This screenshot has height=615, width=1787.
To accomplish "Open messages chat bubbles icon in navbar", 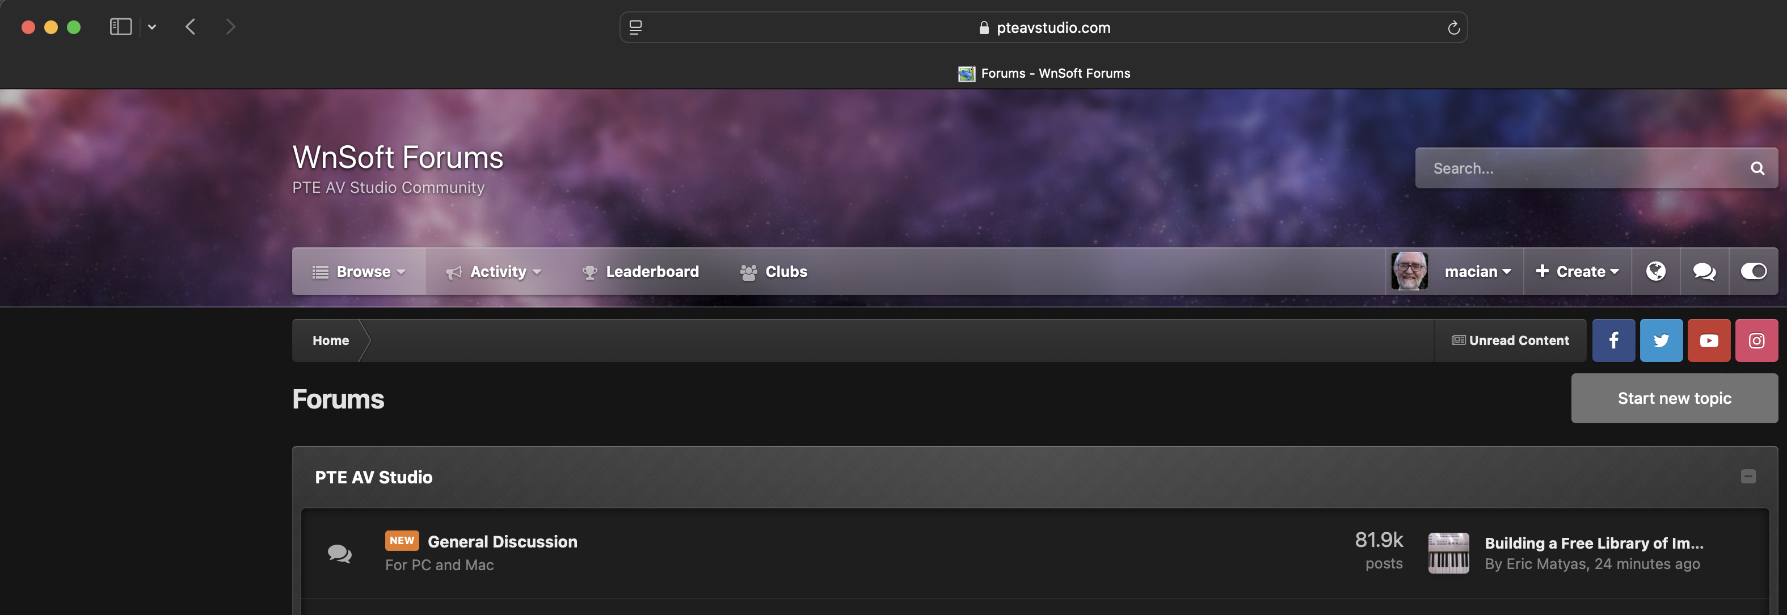I will pyautogui.click(x=1704, y=271).
